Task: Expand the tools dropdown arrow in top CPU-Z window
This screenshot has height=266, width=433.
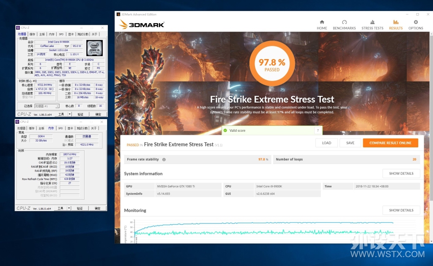Action: coord(70,114)
